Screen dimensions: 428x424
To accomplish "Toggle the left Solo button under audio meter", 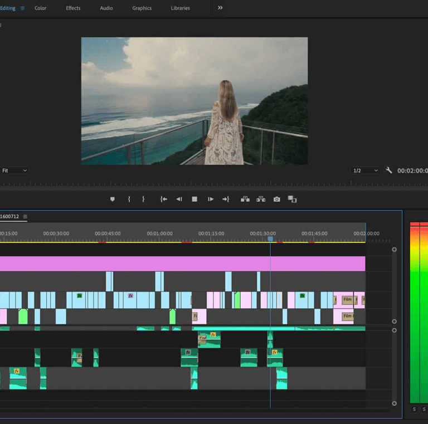I will [x=414, y=410].
